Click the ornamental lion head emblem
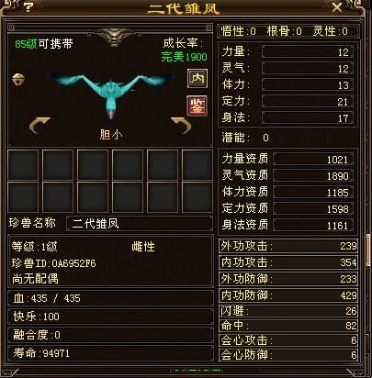Screen dimensions: 372x378 (x=114, y=37)
